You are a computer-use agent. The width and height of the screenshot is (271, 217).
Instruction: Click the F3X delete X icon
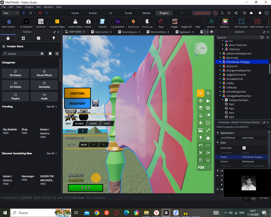click(201, 153)
